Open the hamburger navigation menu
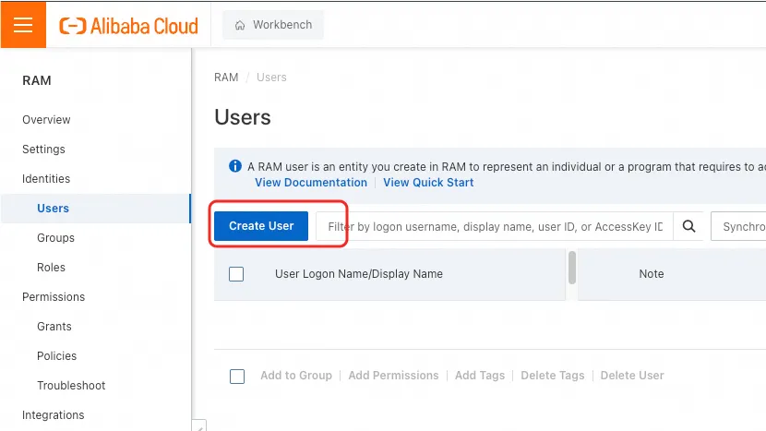This screenshot has height=431, width=766. (22, 25)
